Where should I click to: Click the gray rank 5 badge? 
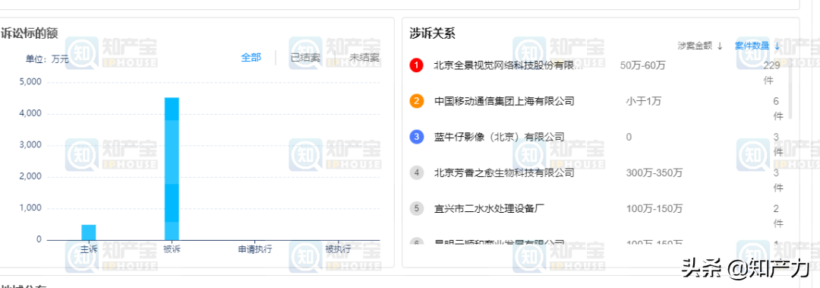(416, 208)
